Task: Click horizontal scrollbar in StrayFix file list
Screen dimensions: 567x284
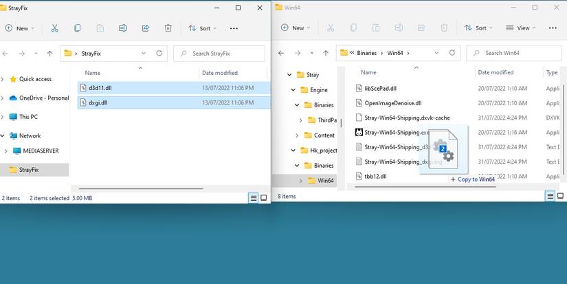Action: point(141,188)
